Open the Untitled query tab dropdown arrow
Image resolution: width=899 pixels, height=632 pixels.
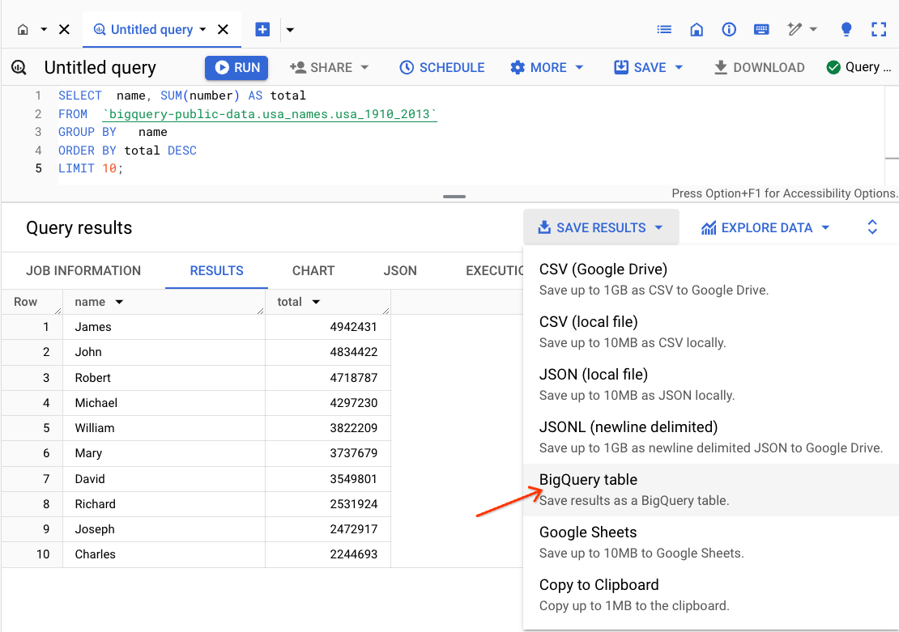[201, 28]
